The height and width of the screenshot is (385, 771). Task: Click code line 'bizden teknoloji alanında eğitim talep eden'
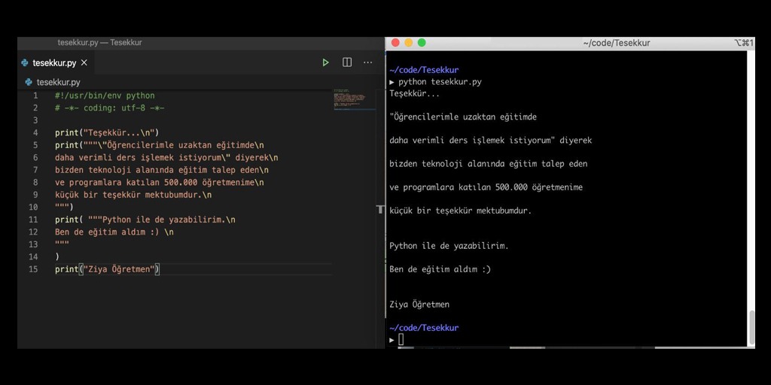162,170
